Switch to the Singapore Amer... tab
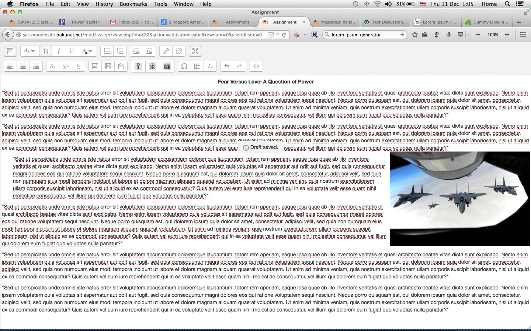The width and height of the screenshot is (531, 331). point(183,22)
